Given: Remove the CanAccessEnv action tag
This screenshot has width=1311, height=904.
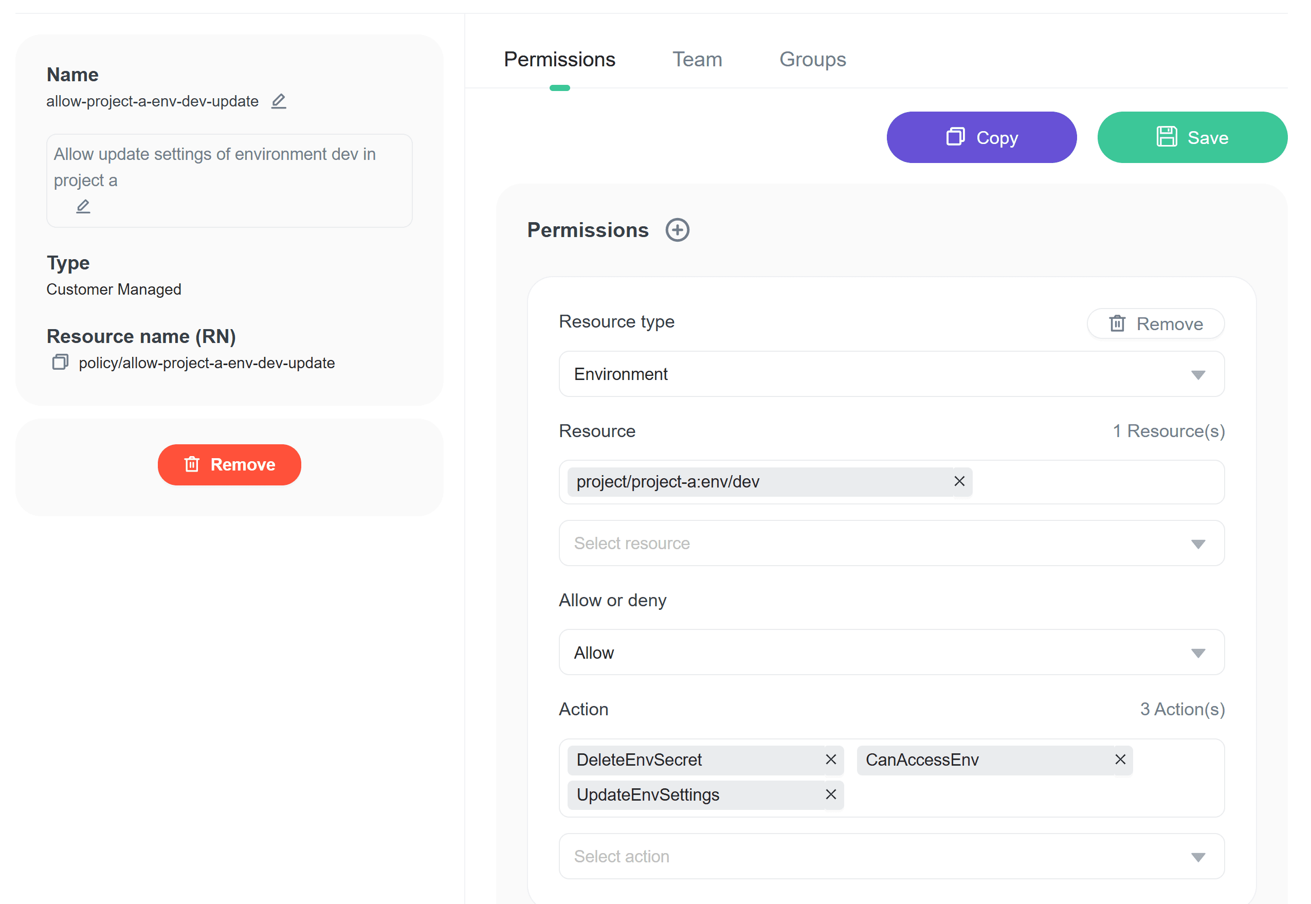Looking at the screenshot, I should click(1120, 760).
